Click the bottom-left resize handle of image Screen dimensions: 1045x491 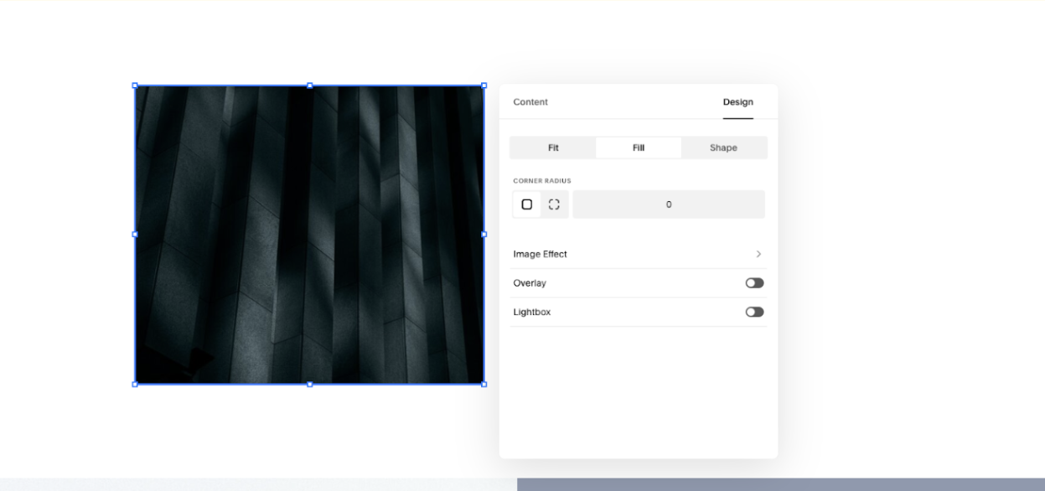coord(135,385)
